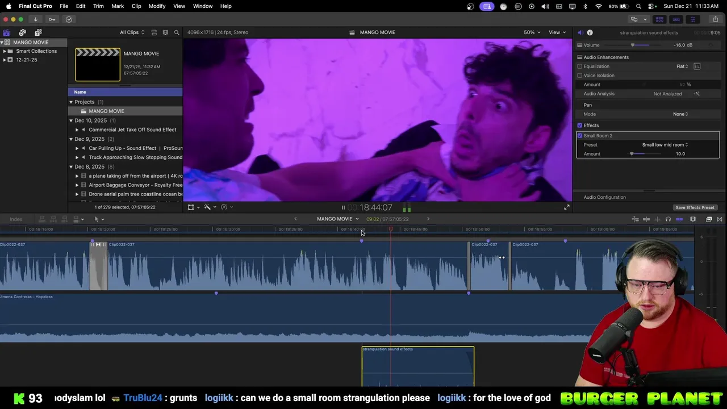Click the Save Effects Preset button
Screen dimensions: 727x409
(x=695, y=208)
